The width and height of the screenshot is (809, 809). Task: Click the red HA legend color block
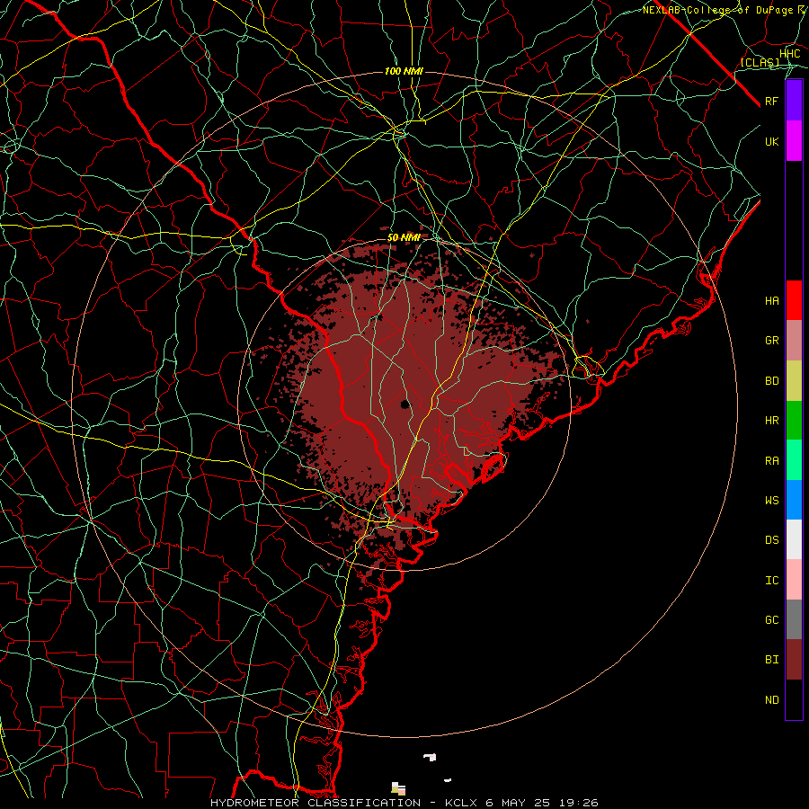[794, 300]
